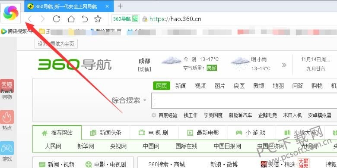Open 中国网 link
The image size is (337, 168).
pyautogui.click(x=151, y=146)
